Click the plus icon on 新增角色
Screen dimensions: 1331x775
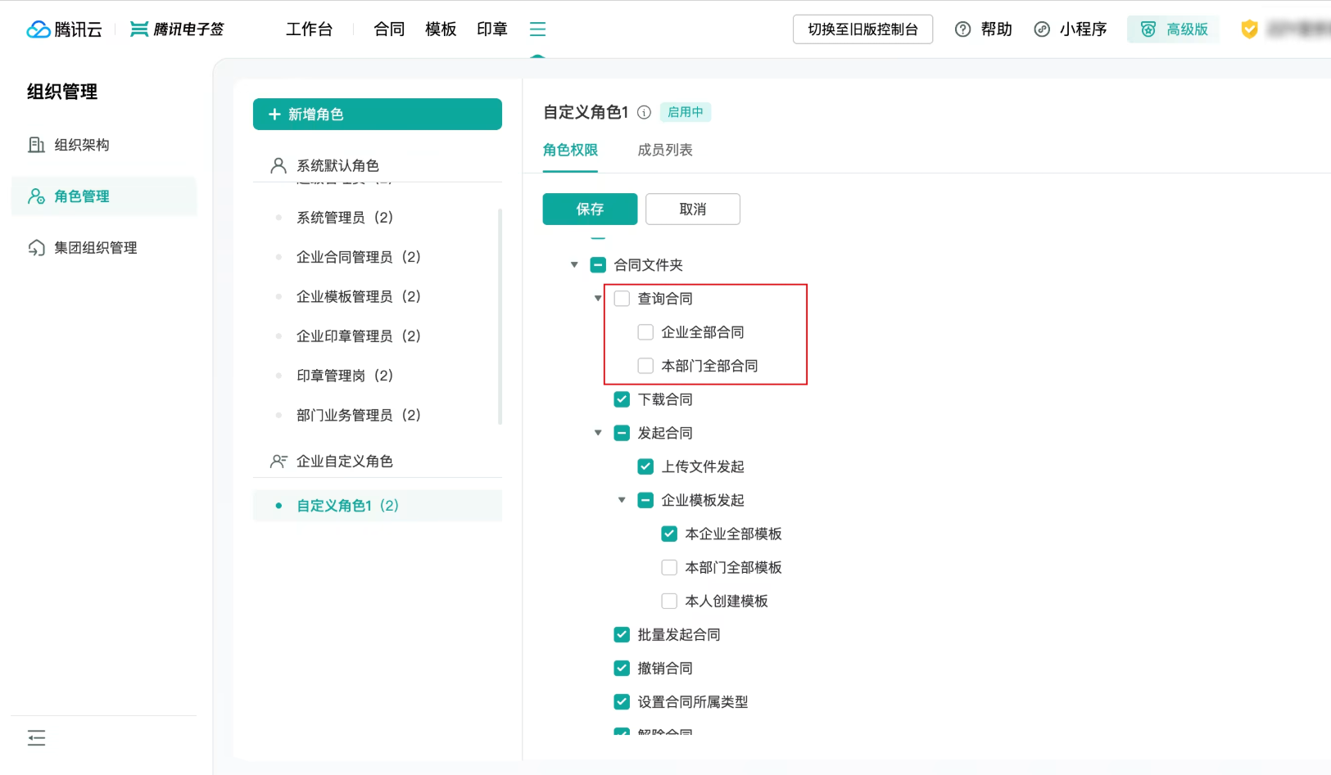274,115
